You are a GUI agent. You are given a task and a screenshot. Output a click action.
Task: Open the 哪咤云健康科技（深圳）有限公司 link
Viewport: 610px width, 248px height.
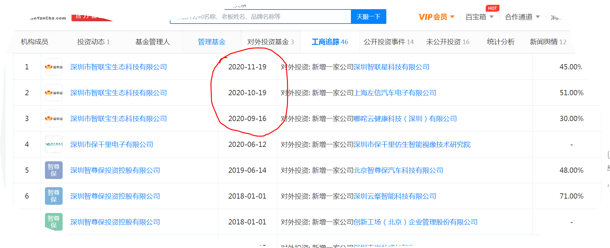pos(405,119)
